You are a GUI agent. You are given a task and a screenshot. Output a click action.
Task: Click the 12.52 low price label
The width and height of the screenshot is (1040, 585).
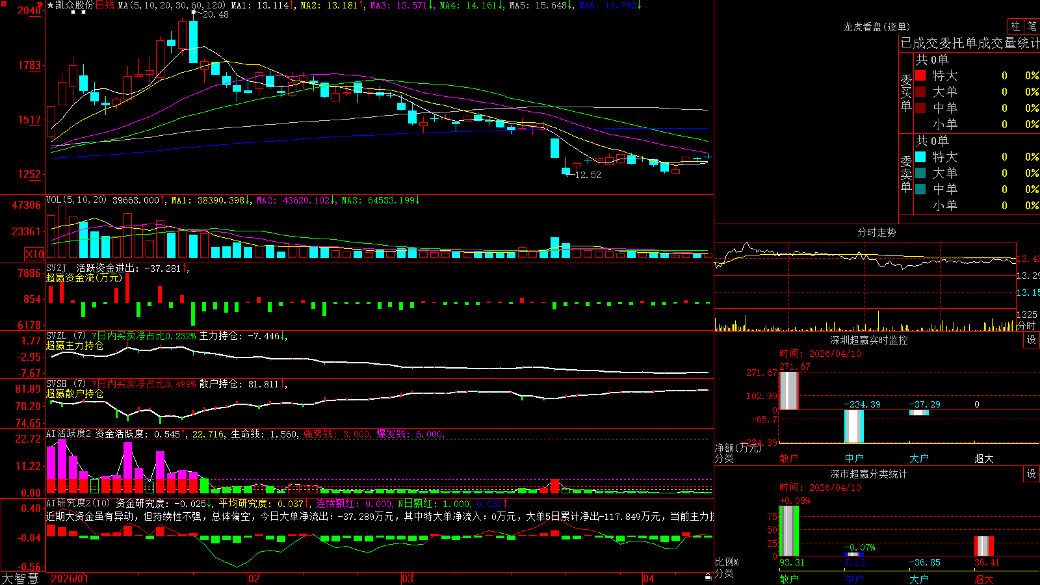coord(588,175)
